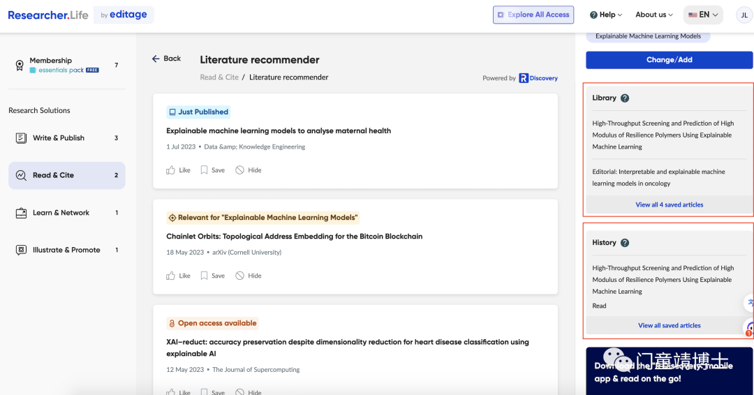Click the Open access available tag

tap(212, 323)
